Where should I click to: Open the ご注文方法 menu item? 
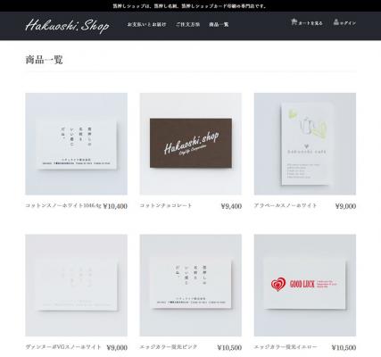coord(187,24)
